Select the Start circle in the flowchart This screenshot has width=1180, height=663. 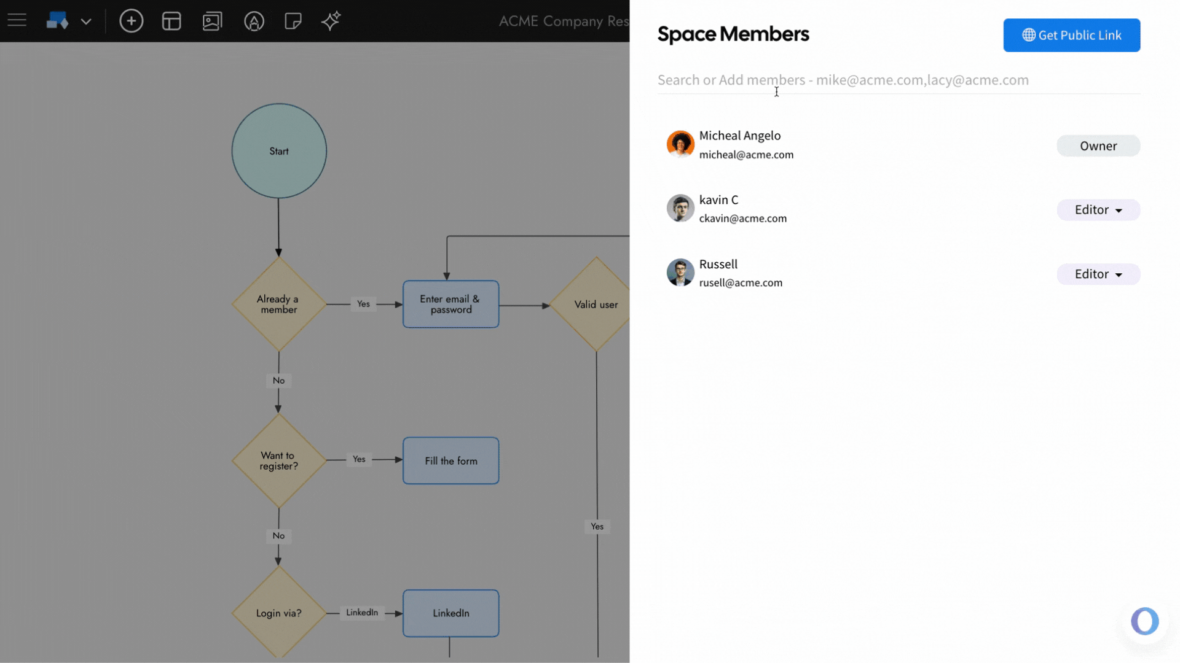click(x=278, y=150)
